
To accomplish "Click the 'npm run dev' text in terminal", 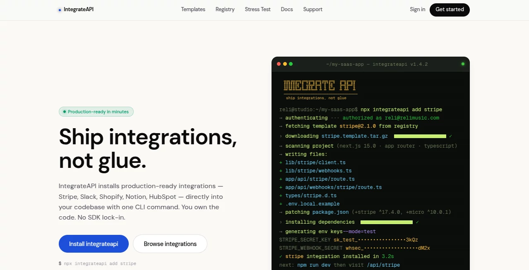I will tap(314, 265).
